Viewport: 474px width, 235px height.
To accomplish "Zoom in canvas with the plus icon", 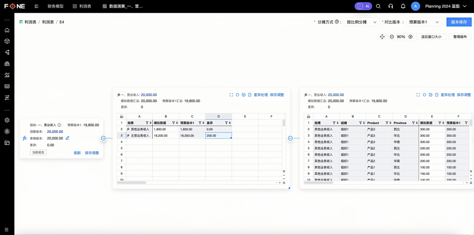I will (x=410, y=36).
